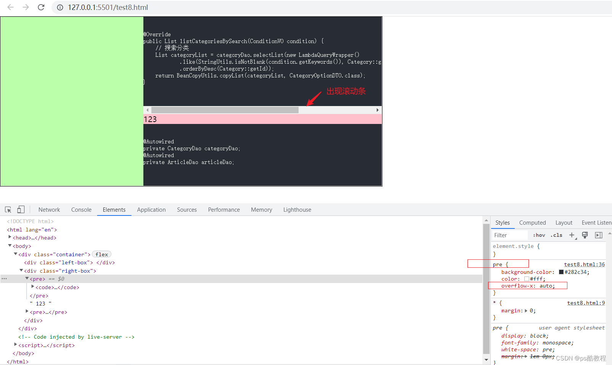Select the Elements panel tab

114,210
